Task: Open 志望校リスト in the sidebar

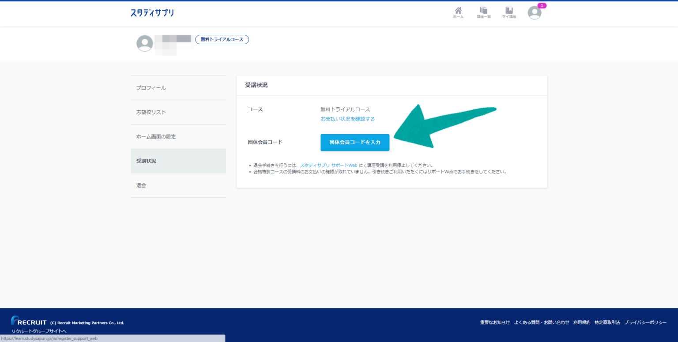Action: coord(178,112)
